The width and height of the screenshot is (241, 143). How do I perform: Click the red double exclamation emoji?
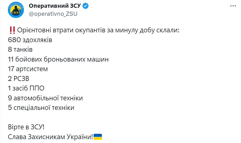pos(12,30)
